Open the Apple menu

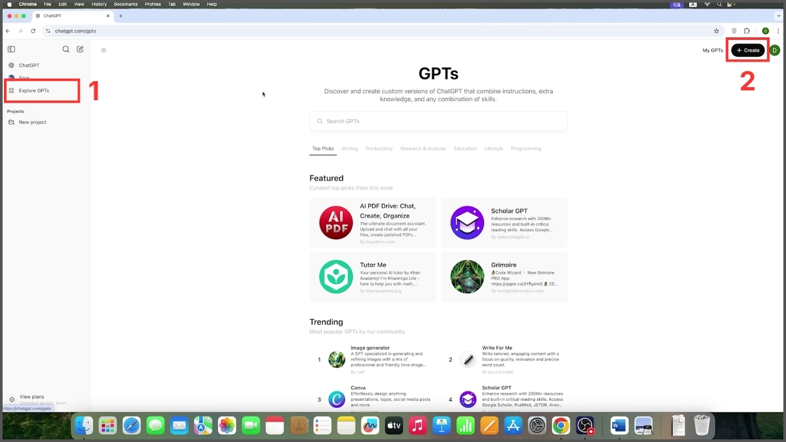click(x=9, y=4)
